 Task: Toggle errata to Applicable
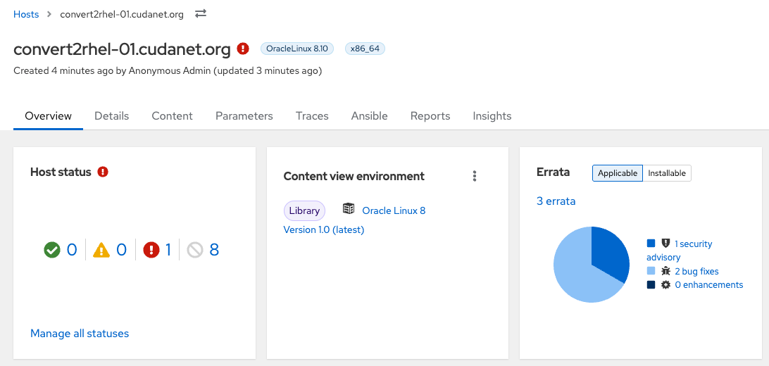pos(618,173)
